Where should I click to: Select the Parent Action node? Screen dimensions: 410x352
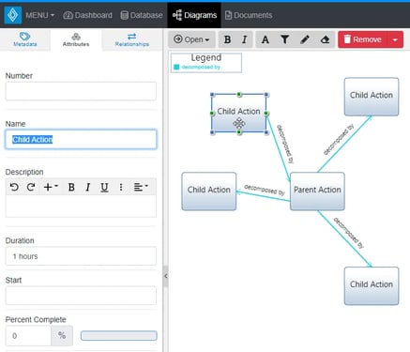(x=317, y=191)
